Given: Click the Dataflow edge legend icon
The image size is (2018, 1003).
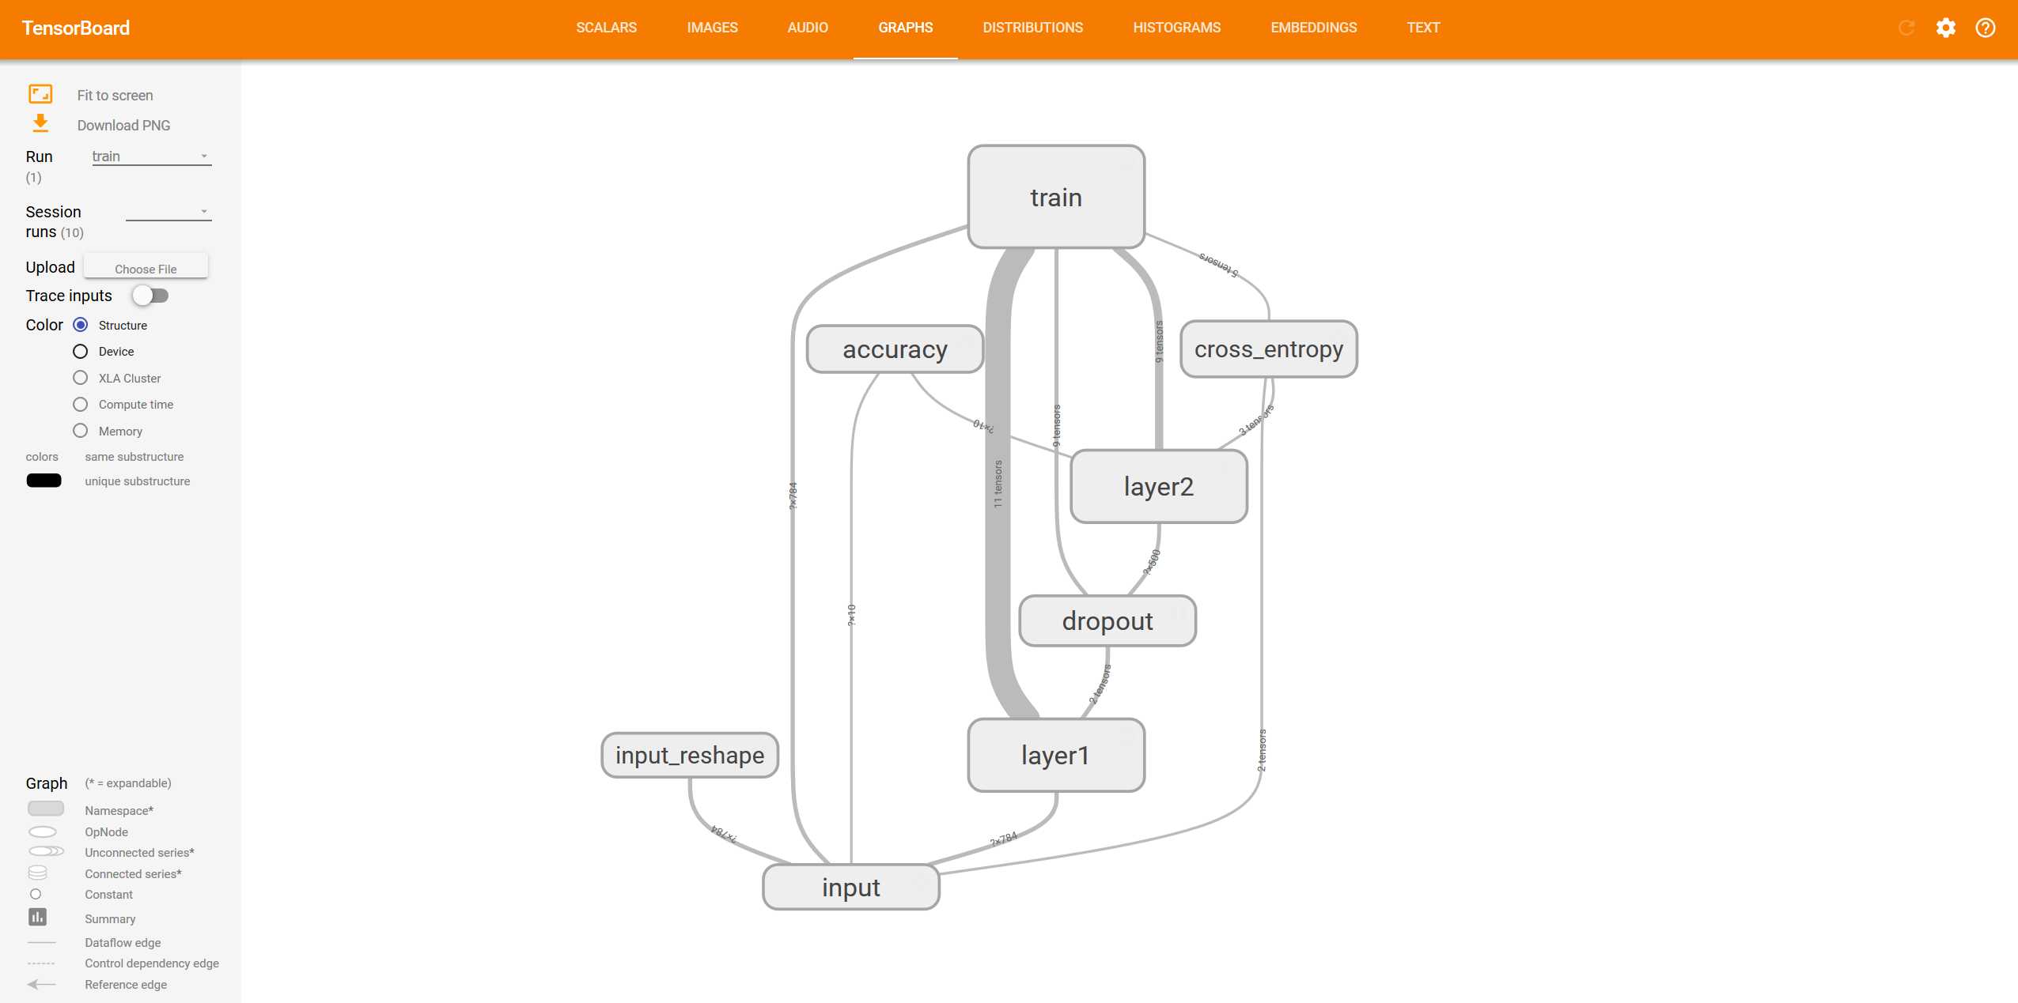Looking at the screenshot, I should click(x=41, y=943).
